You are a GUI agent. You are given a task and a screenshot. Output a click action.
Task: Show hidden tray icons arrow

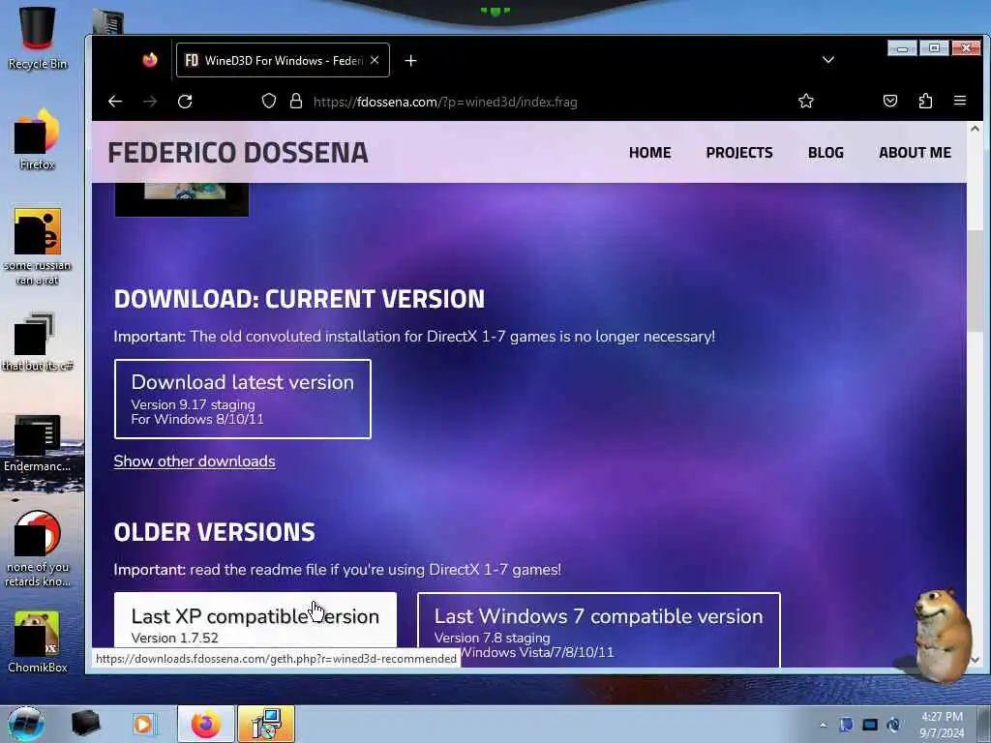(823, 725)
